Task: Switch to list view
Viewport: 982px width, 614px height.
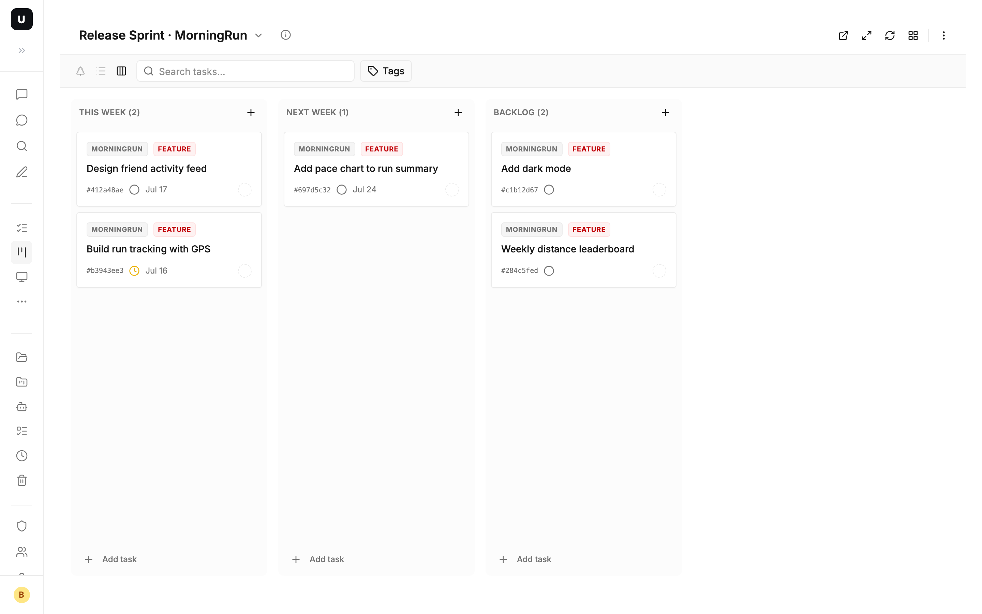Action: (x=101, y=71)
